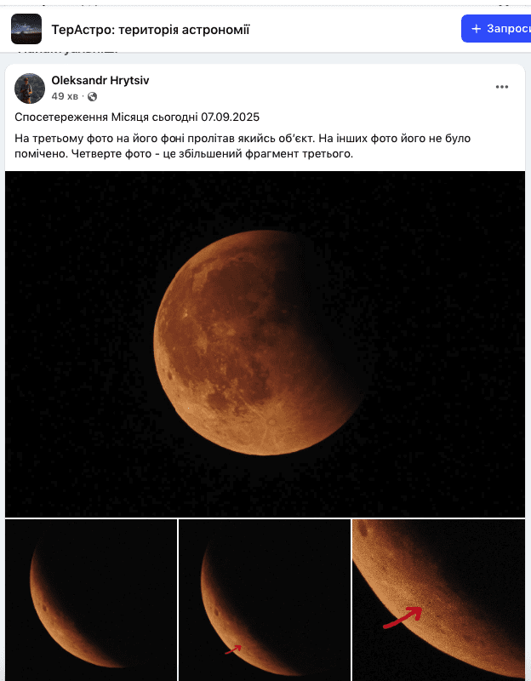This screenshot has width=531, height=681.
Task: Open Oleksandr Hrytsiv's profile picture
Action: [30, 89]
